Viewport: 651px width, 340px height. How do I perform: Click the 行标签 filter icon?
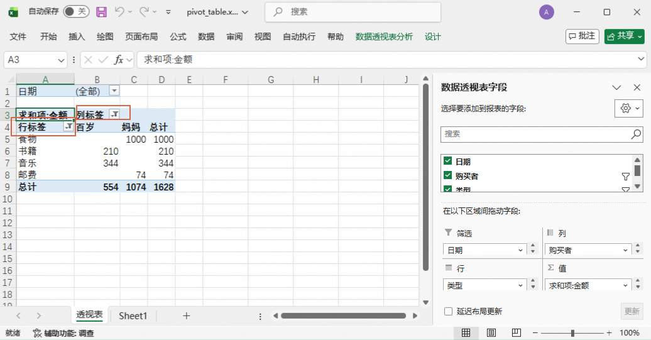pyautogui.click(x=68, y=126)
